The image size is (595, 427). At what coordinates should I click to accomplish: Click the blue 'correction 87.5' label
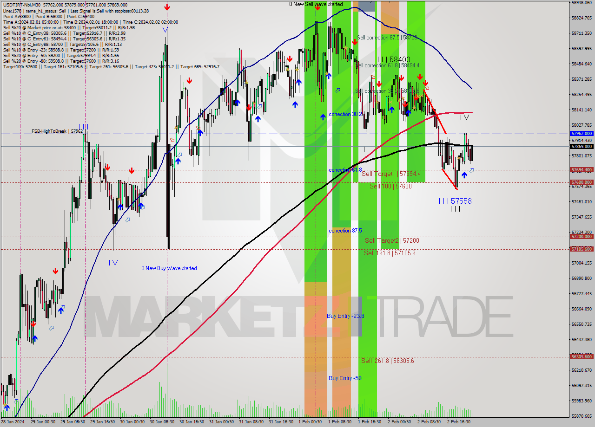pos(345,231)
